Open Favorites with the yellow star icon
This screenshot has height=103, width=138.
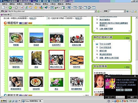36,7
